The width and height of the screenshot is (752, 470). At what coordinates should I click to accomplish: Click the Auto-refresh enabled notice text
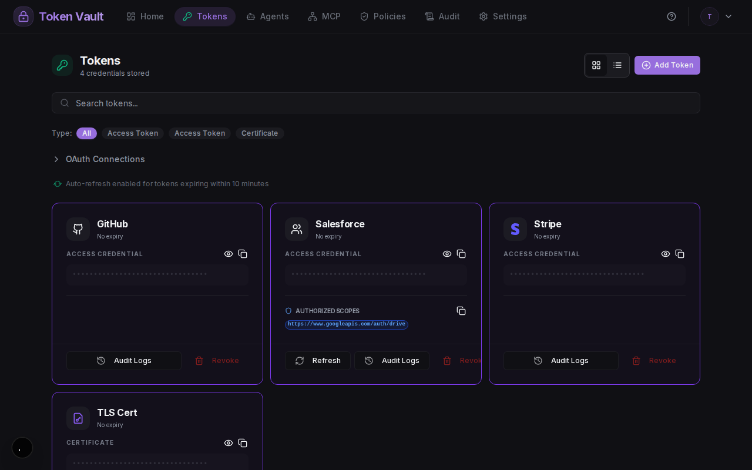pos(167,184)
